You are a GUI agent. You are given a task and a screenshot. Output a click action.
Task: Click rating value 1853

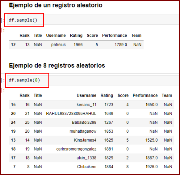coord(109,131)
